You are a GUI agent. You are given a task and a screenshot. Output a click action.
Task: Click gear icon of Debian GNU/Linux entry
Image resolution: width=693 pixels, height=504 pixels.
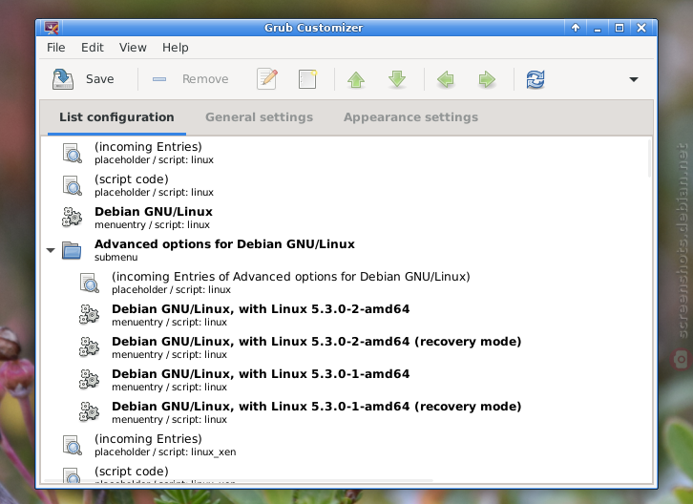pos(72,218)
